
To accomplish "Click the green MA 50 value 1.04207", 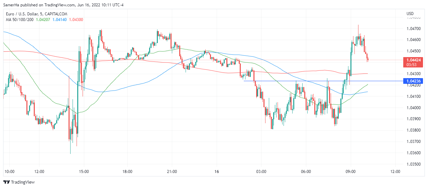I will [43, 20].
